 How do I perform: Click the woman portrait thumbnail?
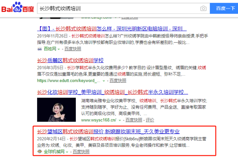(56, 110)
